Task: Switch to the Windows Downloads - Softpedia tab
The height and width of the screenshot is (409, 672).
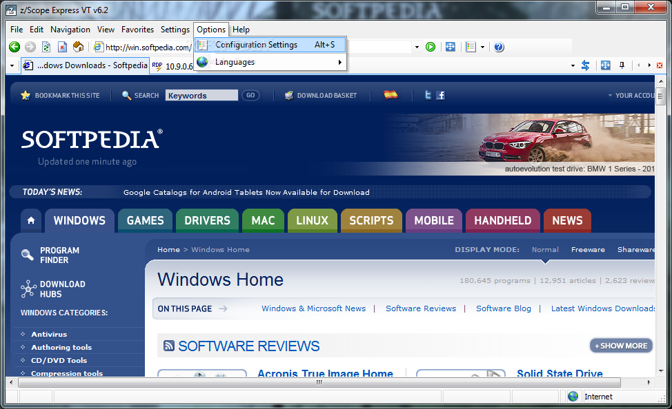Action: pos(86,65)
